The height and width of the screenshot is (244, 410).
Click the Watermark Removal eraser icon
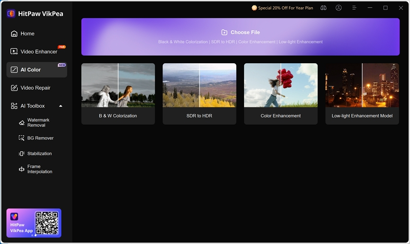click(22, 123)
